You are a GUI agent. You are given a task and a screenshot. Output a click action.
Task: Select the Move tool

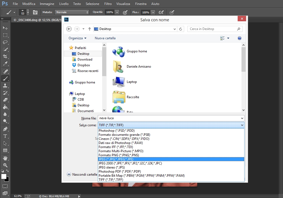[x=5, y=28]
